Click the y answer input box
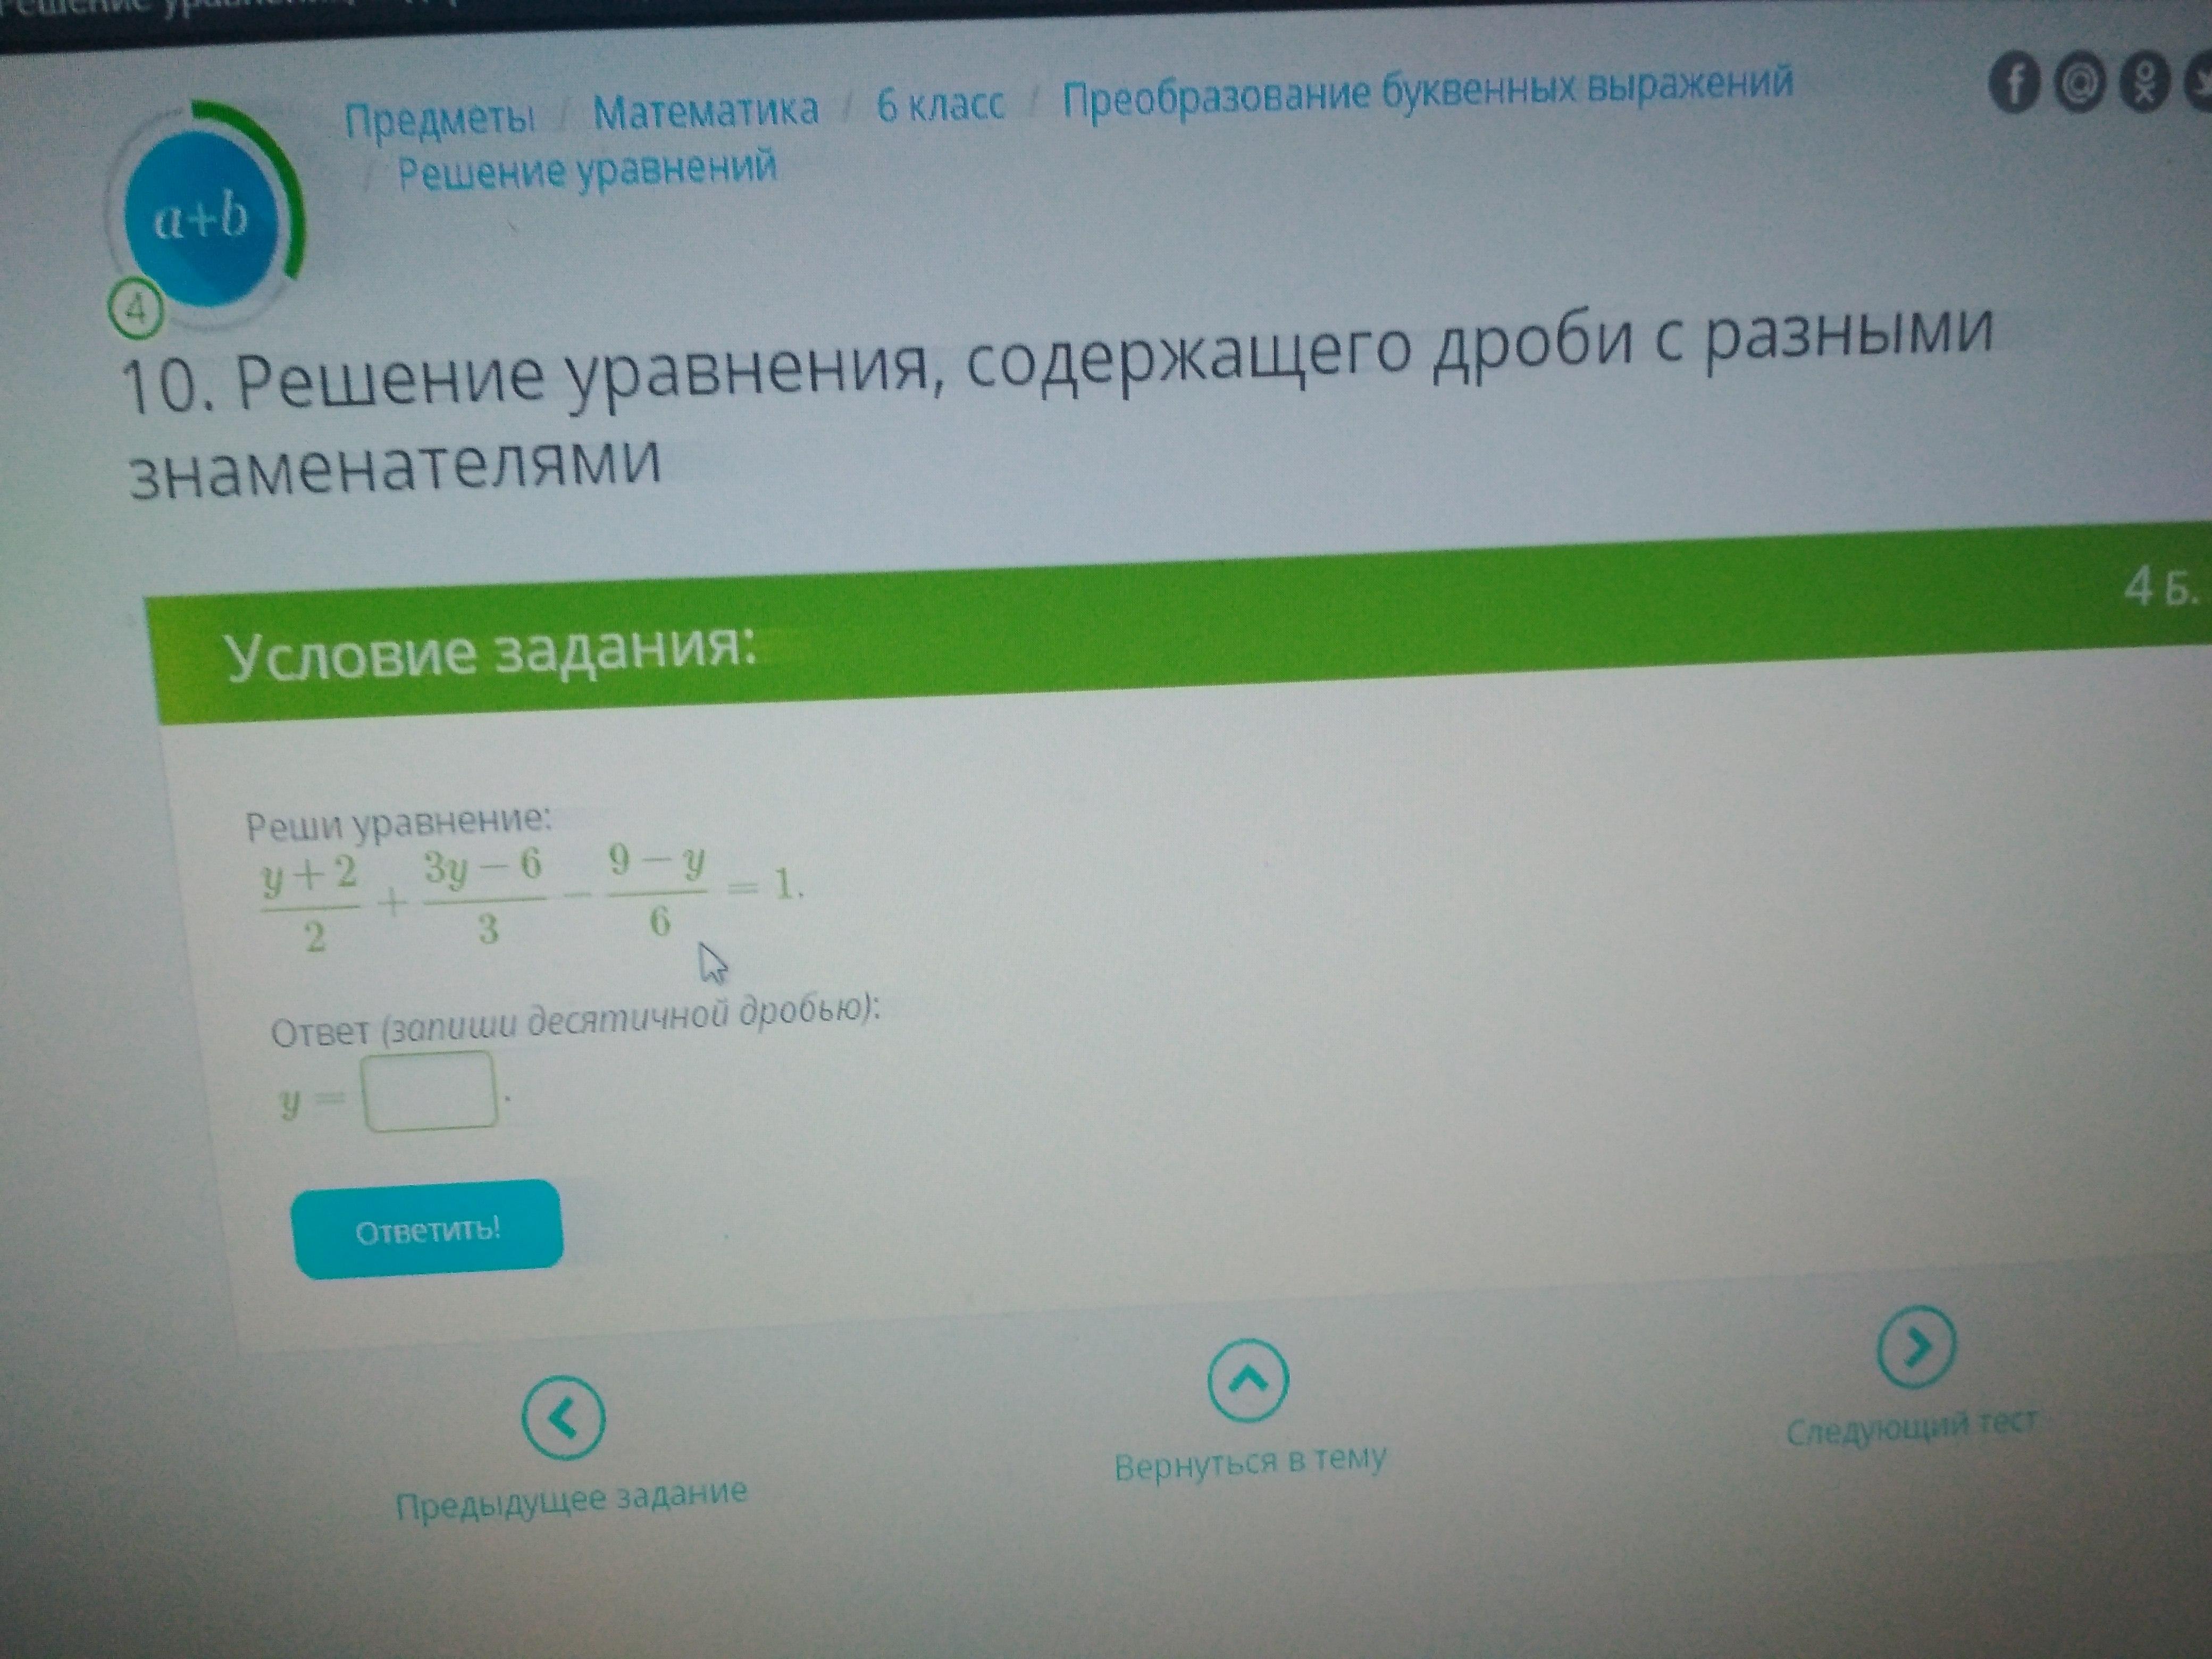This screenshot has height=1659, width=2212. 430,1091
